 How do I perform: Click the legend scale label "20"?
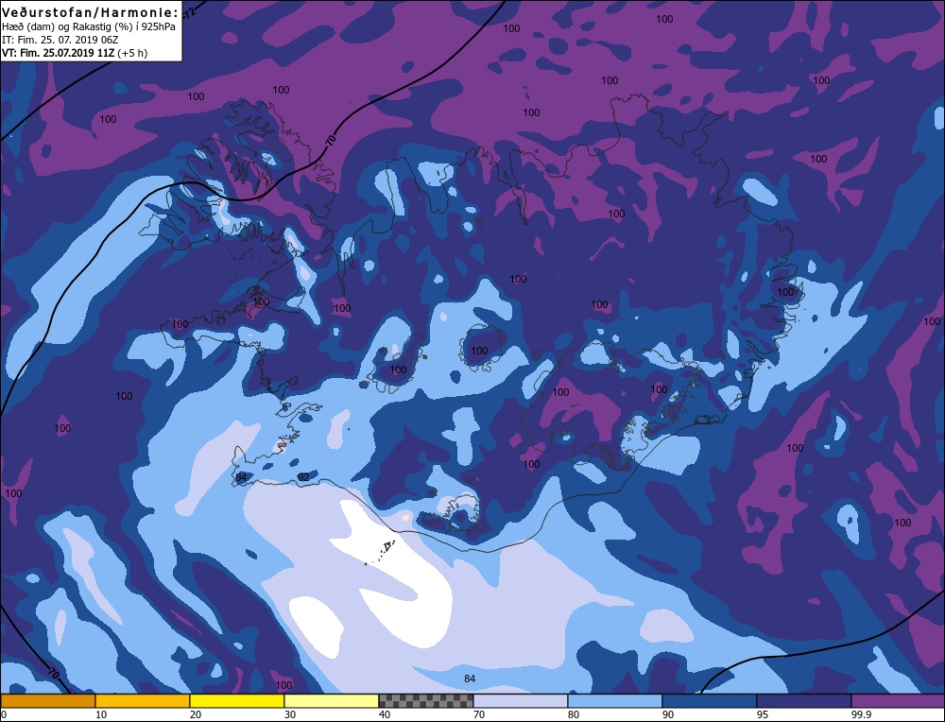[196, 714]
